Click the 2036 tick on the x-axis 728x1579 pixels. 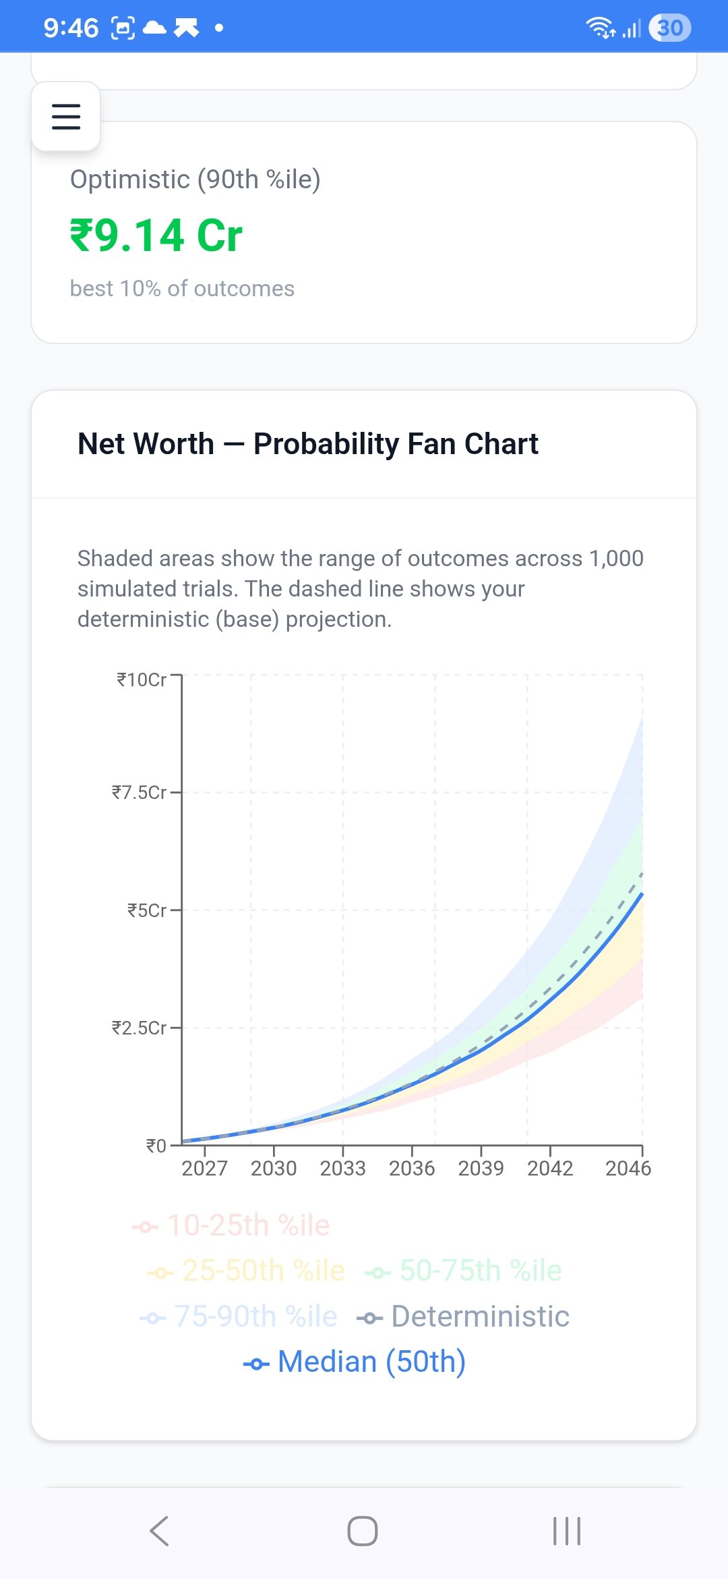pos(412,1168)
